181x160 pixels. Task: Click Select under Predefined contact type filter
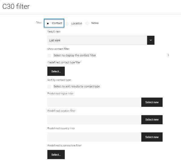pos(56,71)
